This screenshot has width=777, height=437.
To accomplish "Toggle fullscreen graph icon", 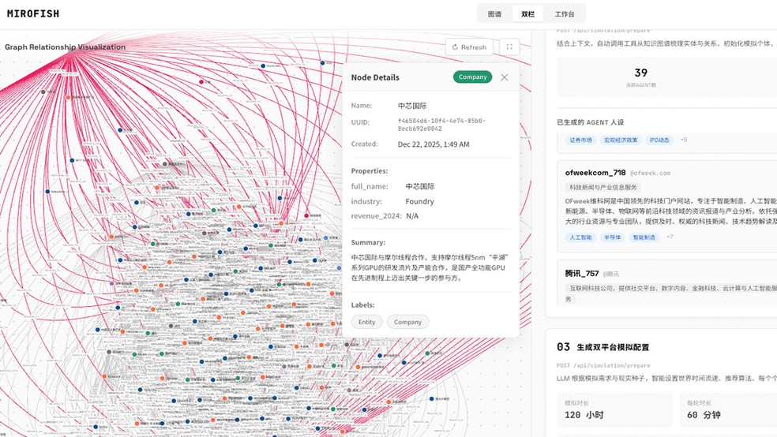I will pos(509,47).
